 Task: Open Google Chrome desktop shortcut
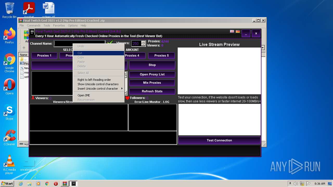[9, 63]
